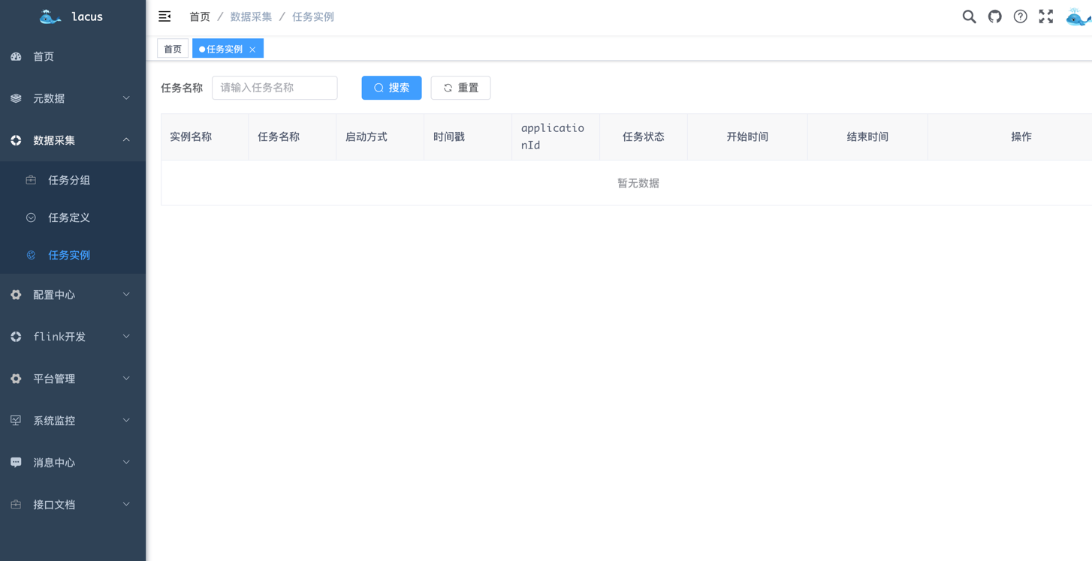This screenshot has height=561, width=1092.
Task: Click the 开始时间 column header
Action: pyautogui.click(x=747, y=136)
